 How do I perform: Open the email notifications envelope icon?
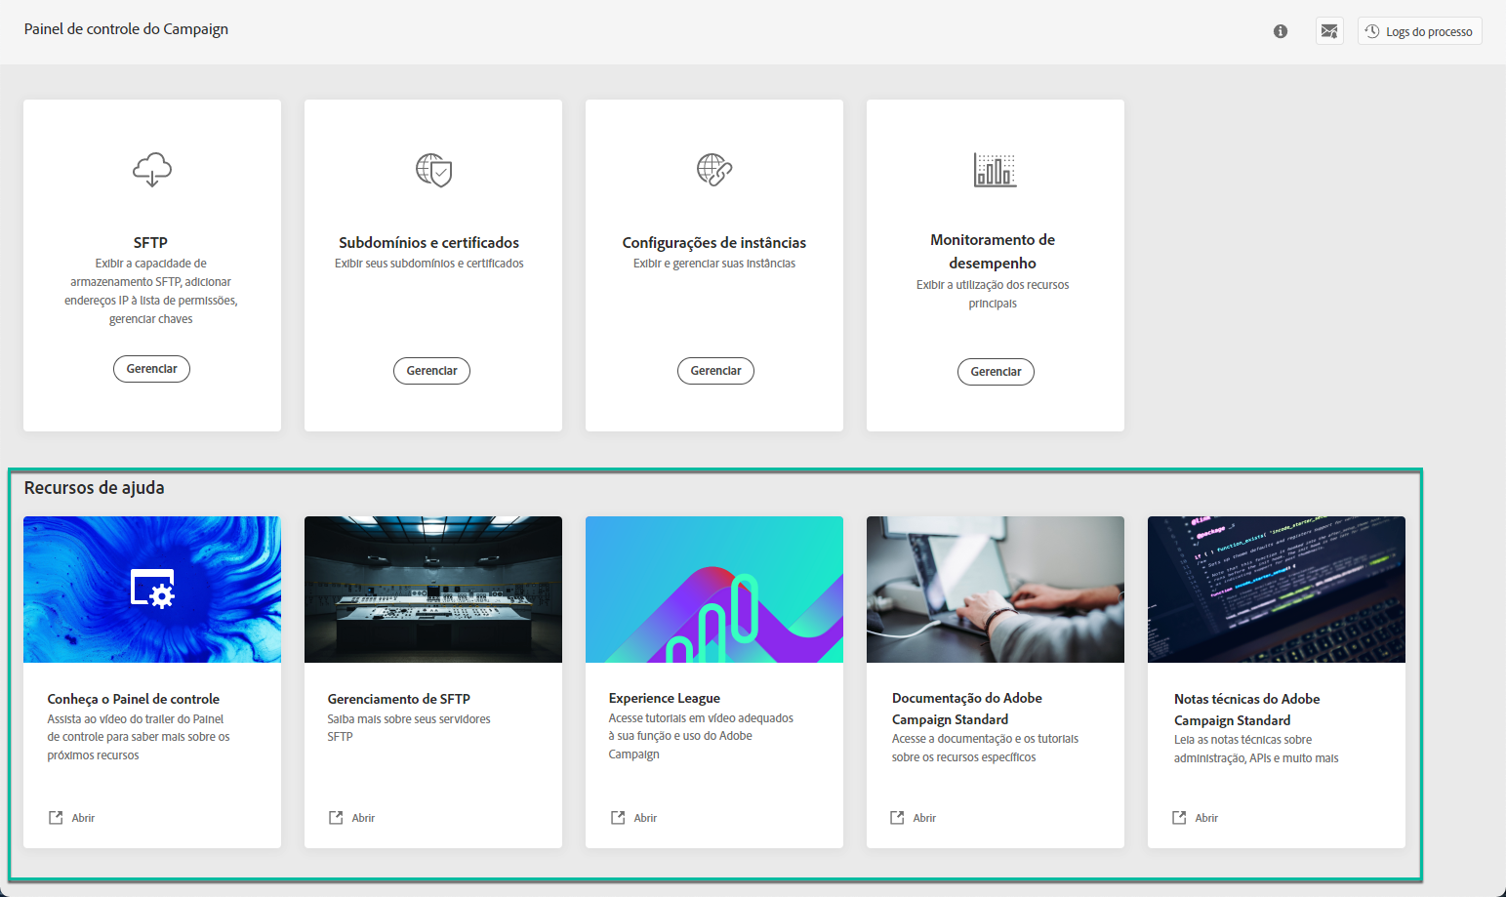1329,31
